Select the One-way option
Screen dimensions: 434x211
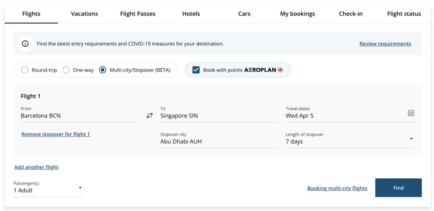point(66,70)
